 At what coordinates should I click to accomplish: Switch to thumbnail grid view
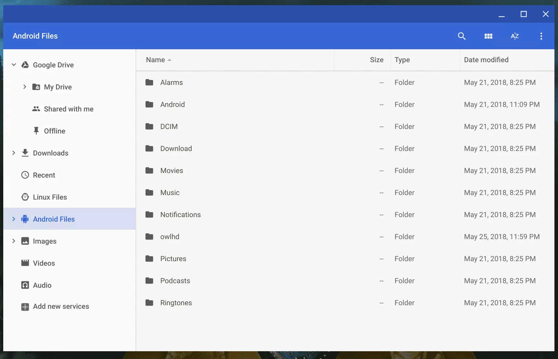tap(488, 36)
